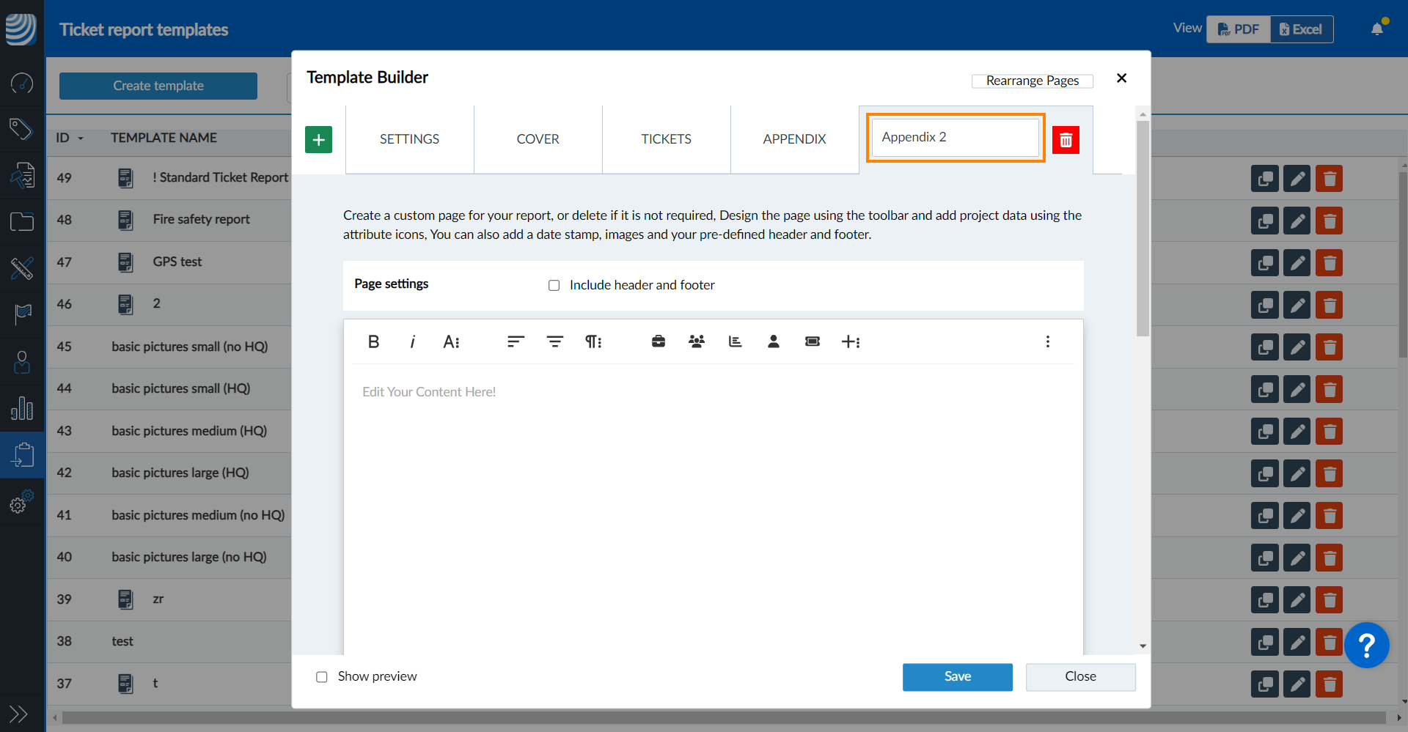Click the briefcase attribute icon
This screenshot has width=1408, height=732.
[659, 341]
